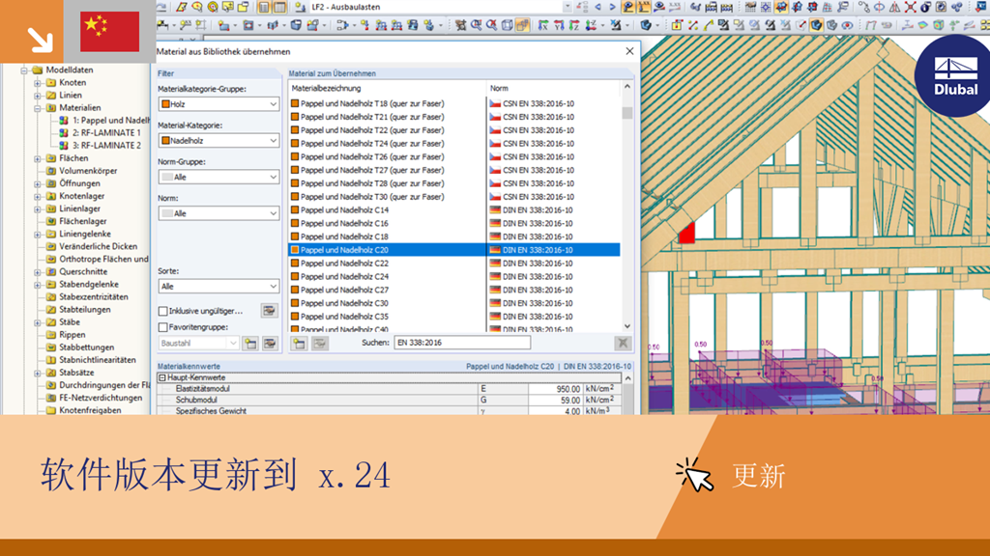990x556 pixels.
Task: Open the LF2 - Ausbaulasten load case dropdown
Action: click(567, 7)
